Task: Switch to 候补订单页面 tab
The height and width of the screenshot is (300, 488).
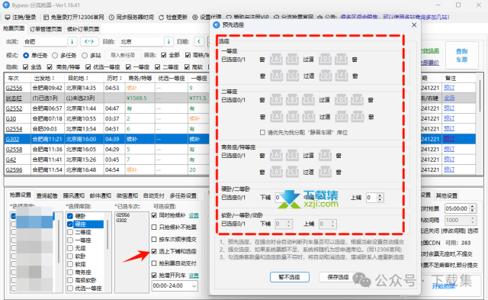Action: tap(83, 29)
